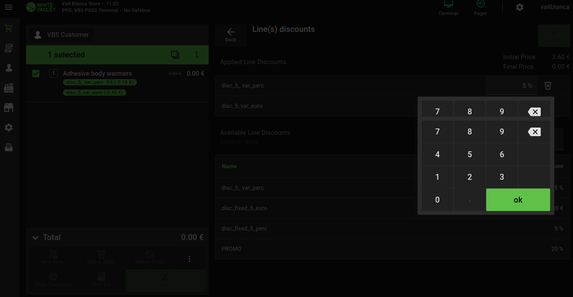Screen dimensions: 573x297
Task: Click the Terminal monitor icon
Action: point(448,4)
